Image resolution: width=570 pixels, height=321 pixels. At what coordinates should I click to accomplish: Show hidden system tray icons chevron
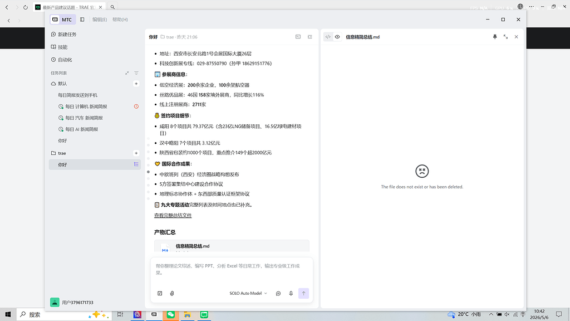491,314
